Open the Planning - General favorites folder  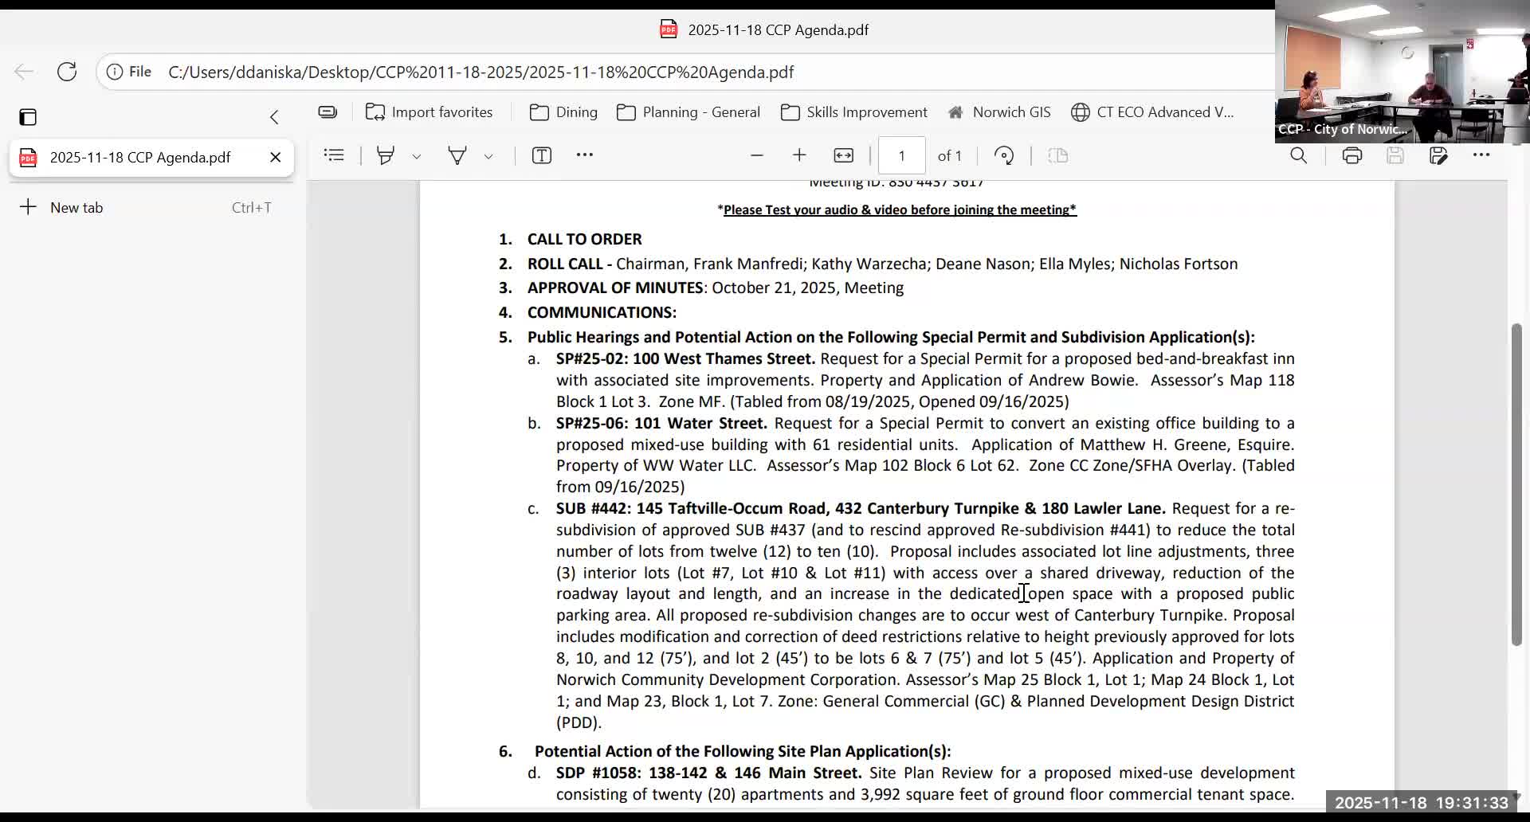click(688, 112)
